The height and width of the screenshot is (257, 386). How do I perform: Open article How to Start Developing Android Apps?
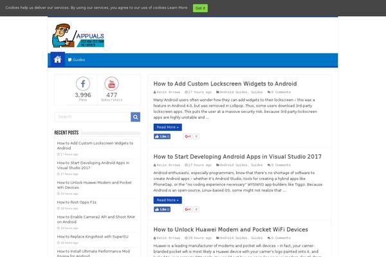pyautogui.click(x=237, y=156)
